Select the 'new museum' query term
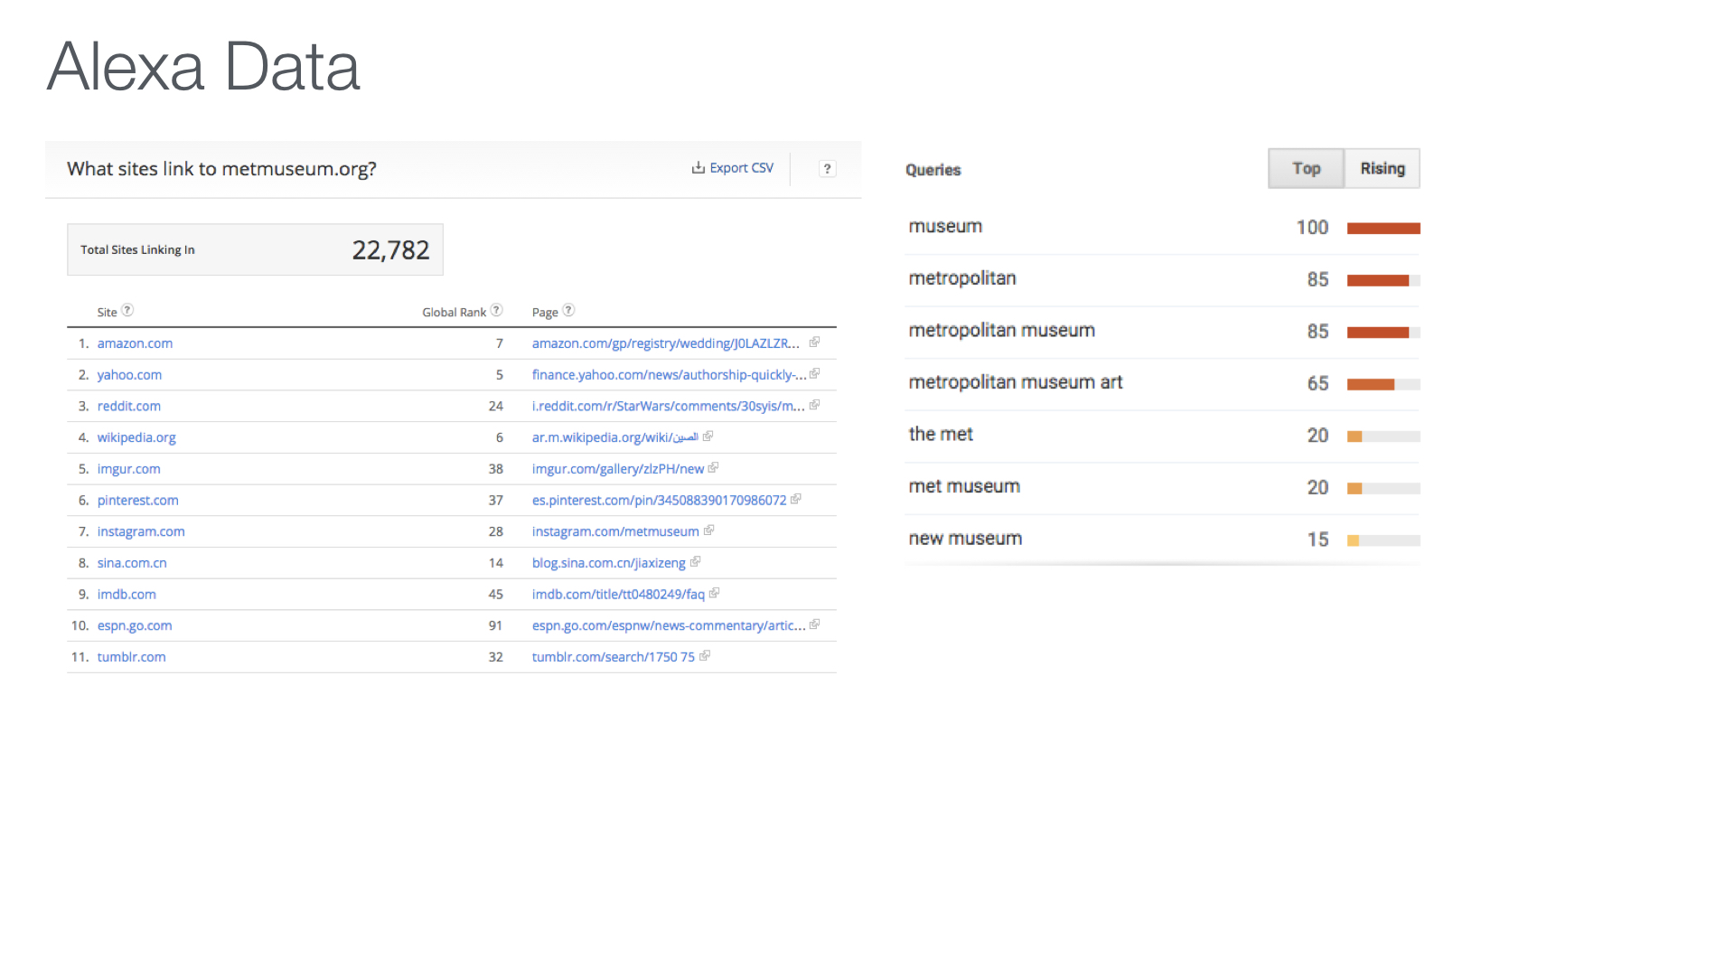1735x976 pixels. (x=965, y=539)
